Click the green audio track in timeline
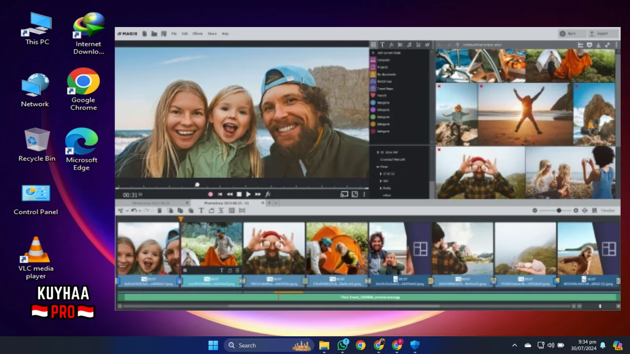Image resolution: width=630 pixels, height=354 pixels. 368,297
